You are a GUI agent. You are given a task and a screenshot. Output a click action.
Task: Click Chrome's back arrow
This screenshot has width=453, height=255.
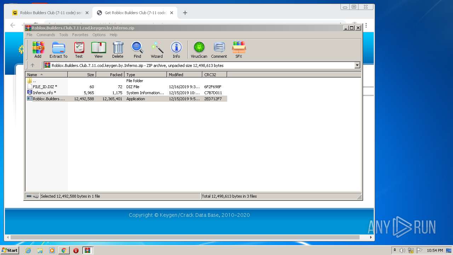13,25
